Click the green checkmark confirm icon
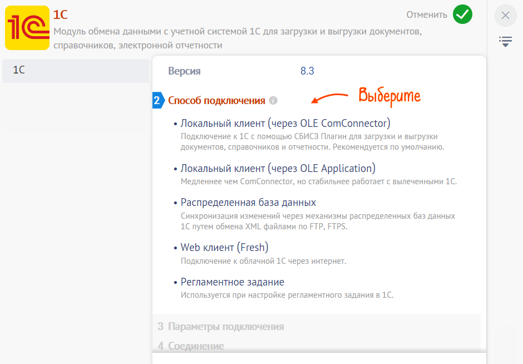Viewport: 523px width, 364px height. (x=462, y=15)
